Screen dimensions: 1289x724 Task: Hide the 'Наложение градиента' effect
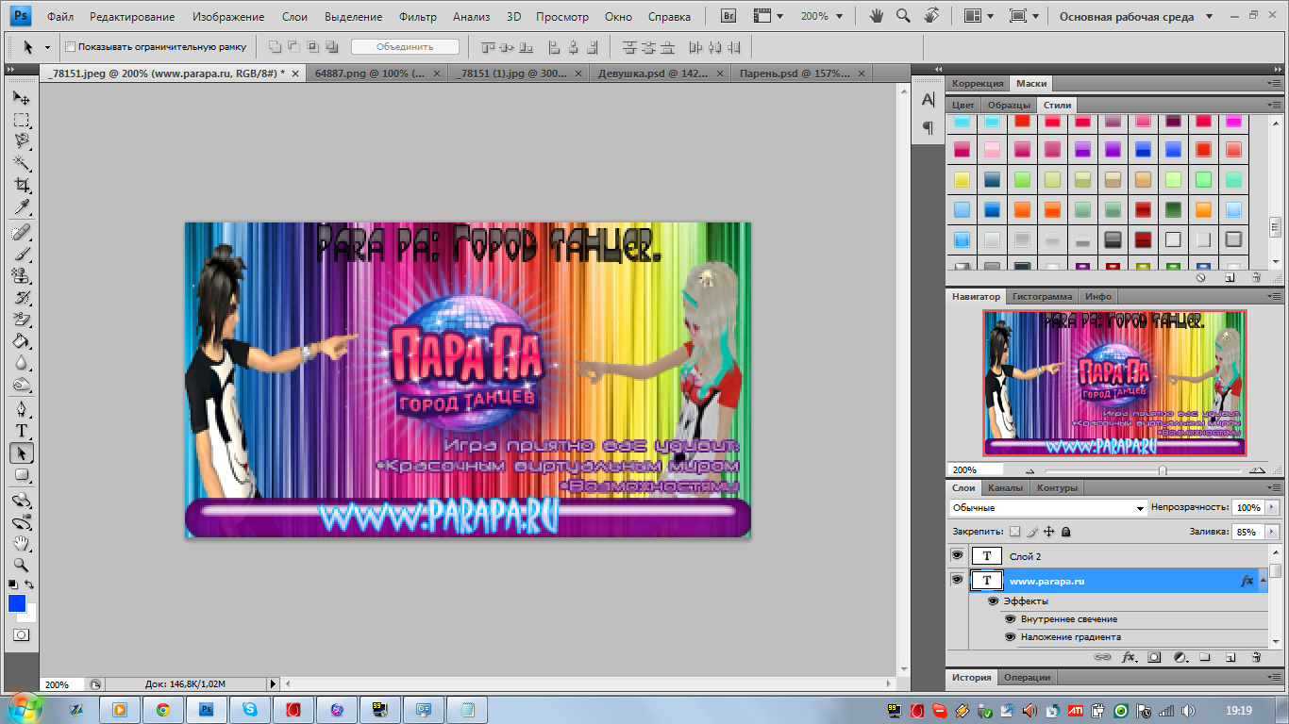[1010, 637]
